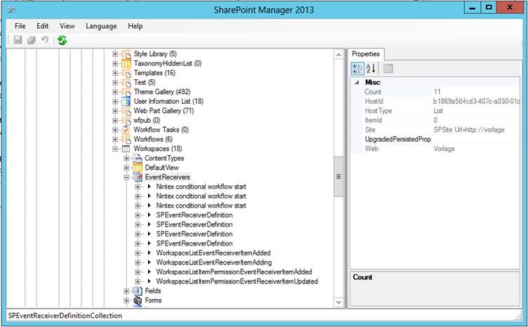
Task: Expand the first Nintex conditional workflow start
Action: (x=138, y=187)
